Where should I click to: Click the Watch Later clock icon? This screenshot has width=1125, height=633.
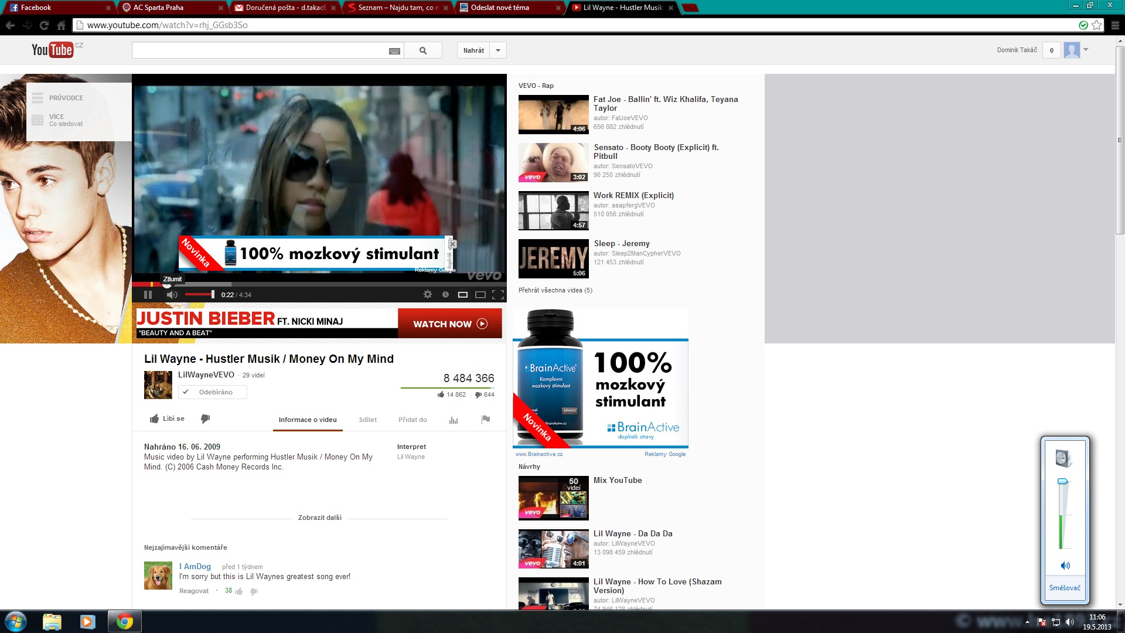coord(445,295)
